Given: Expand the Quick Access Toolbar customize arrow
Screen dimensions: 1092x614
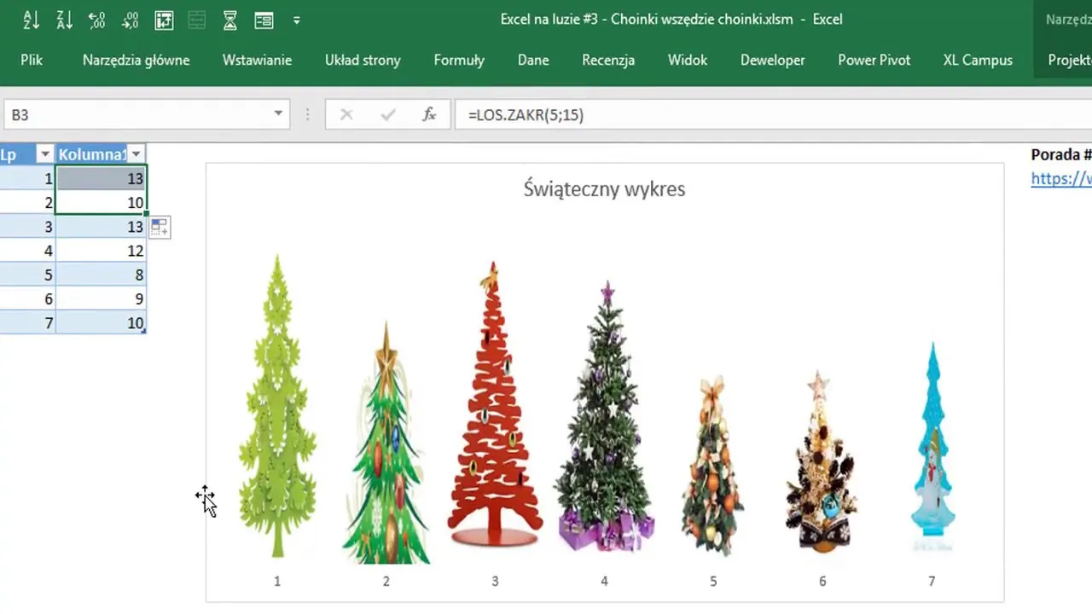Looking at the screenshot, I should point(296,20).
